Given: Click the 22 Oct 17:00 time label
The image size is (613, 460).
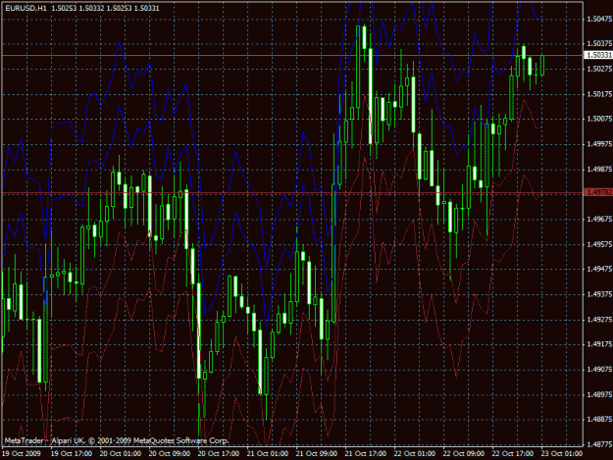Looking at the screenshot, I should pos(513,454).
